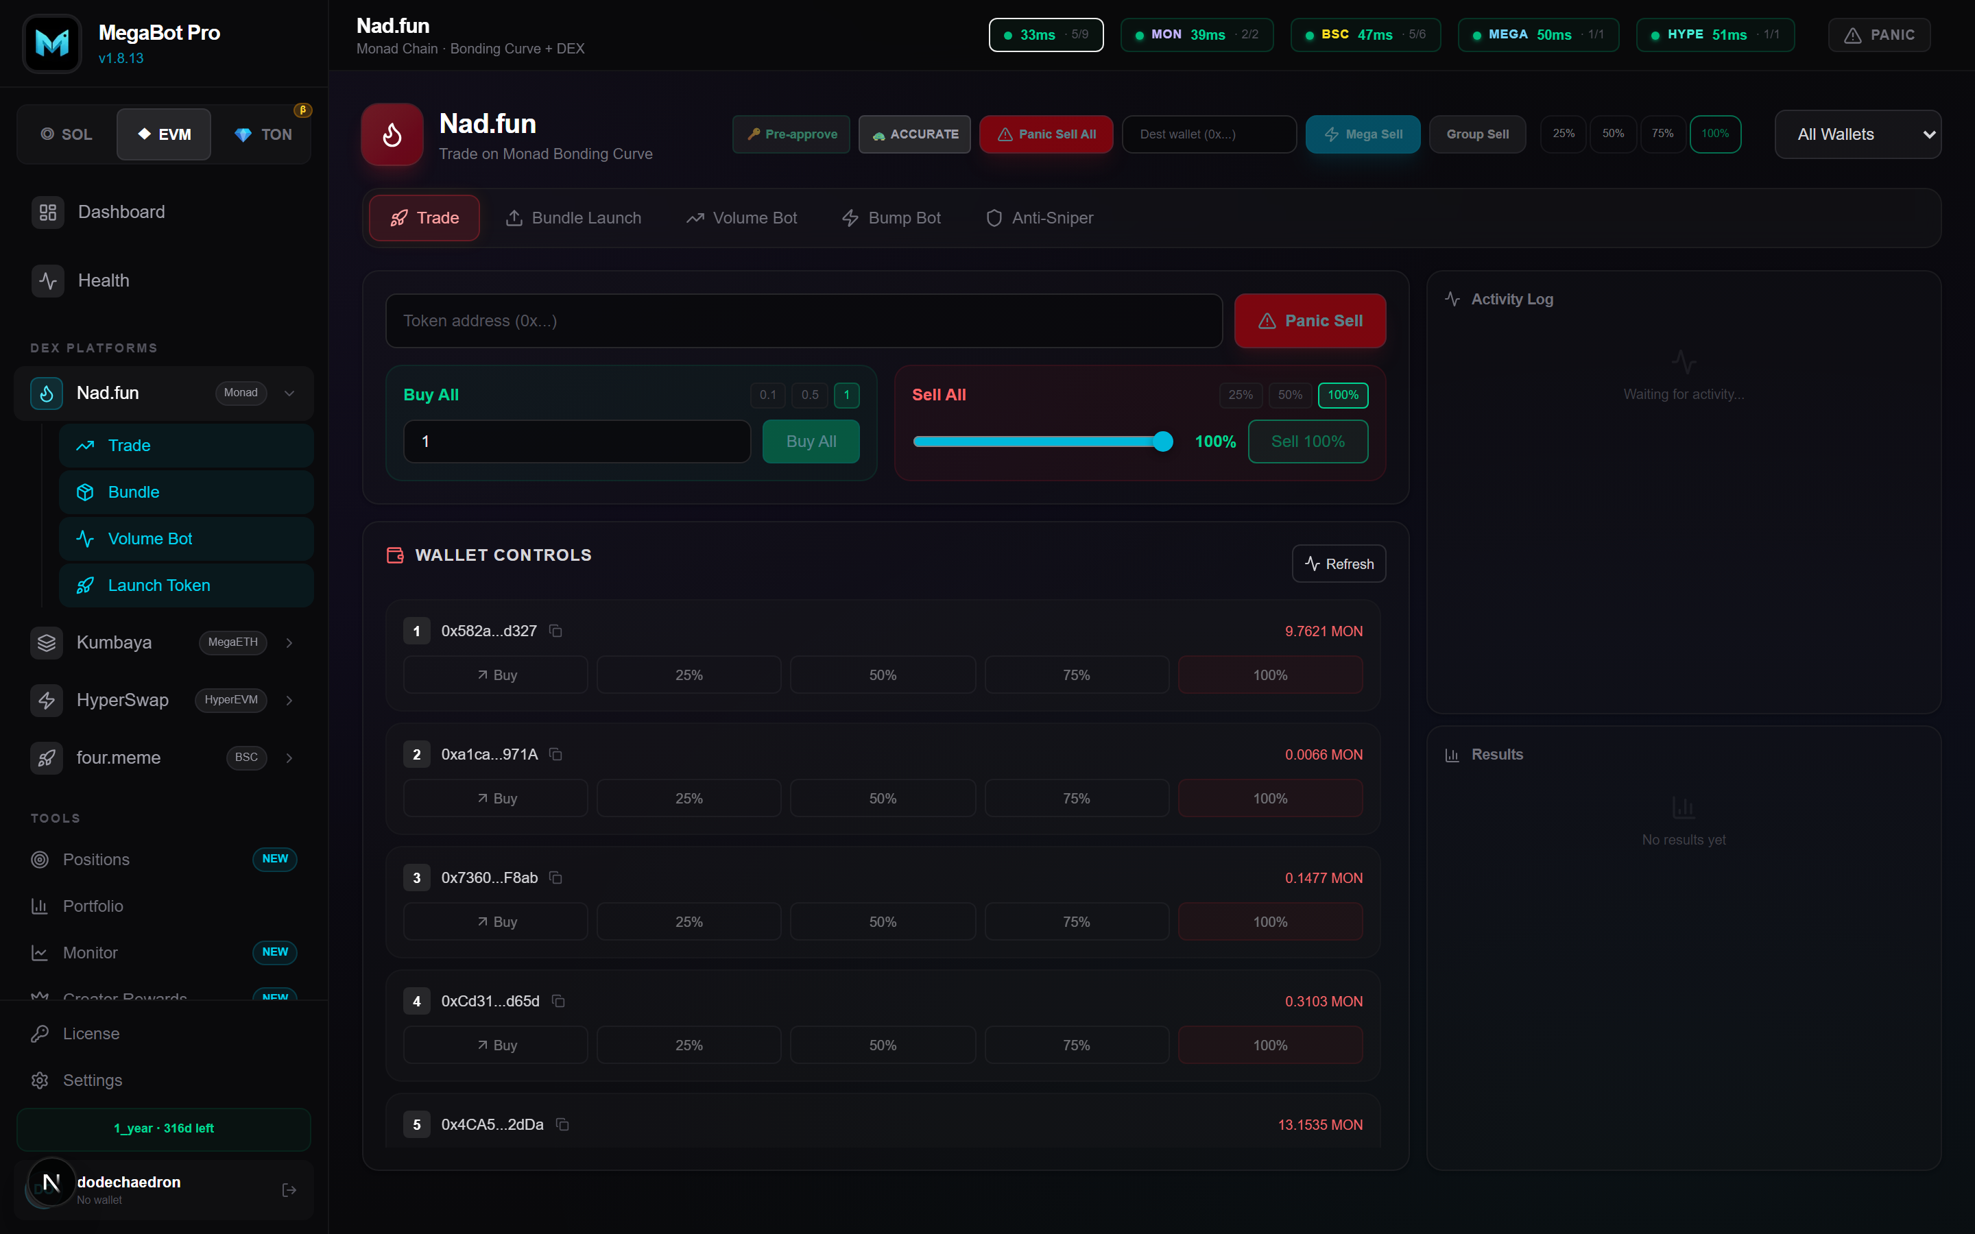Click the Token address input field
Screen dimensions: 1975x1234
coord(804,321)
